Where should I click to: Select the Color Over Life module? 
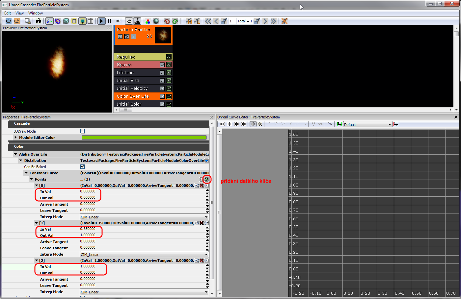coord(143,96)
